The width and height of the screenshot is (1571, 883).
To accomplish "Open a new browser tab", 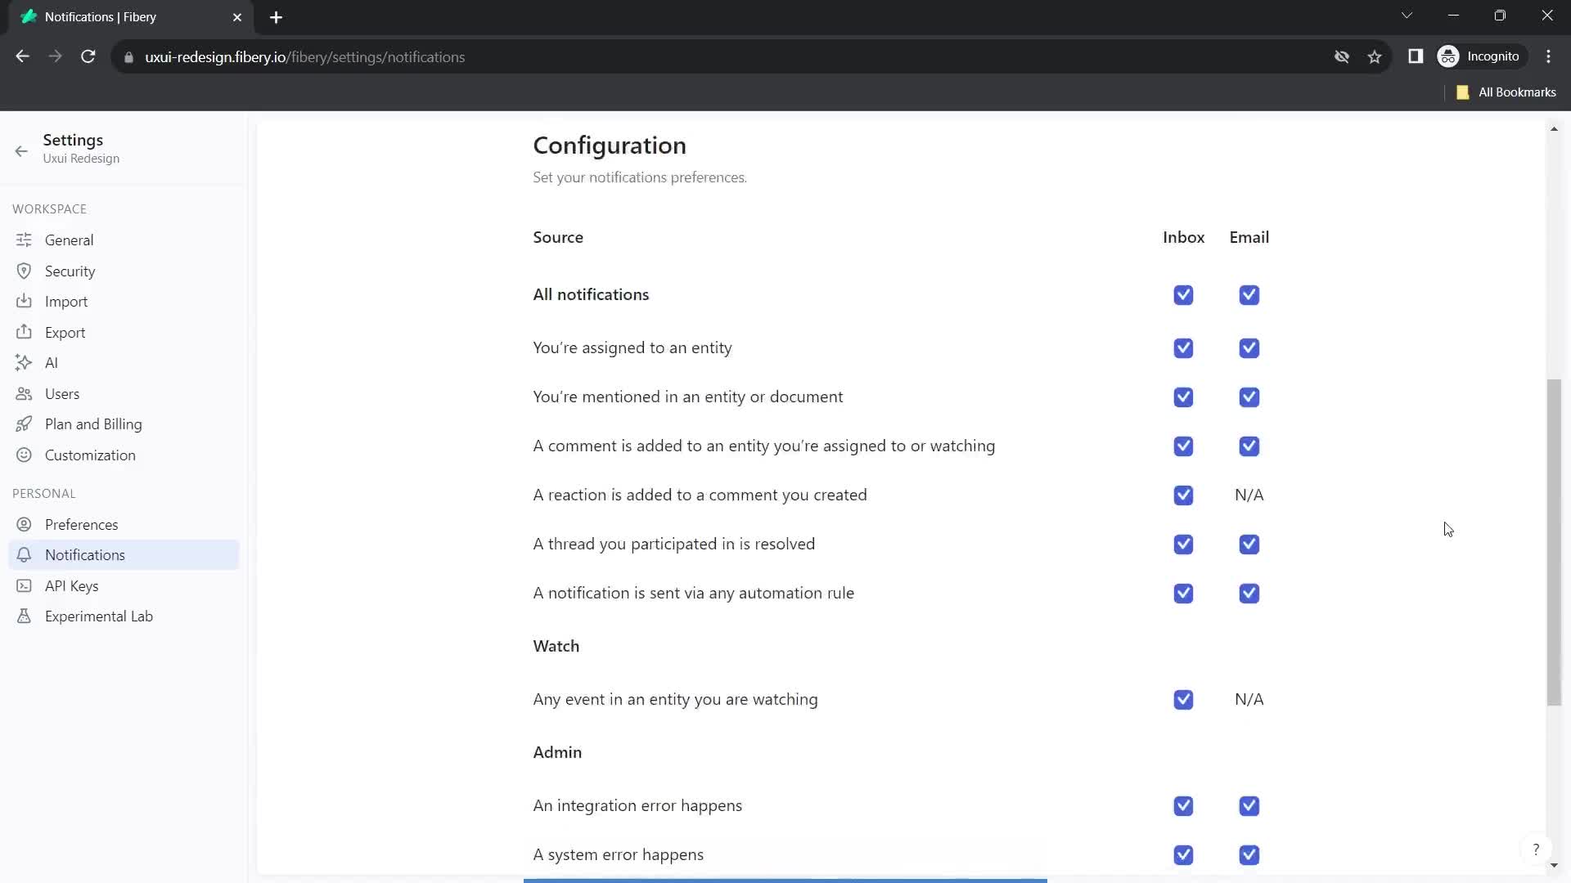I will coord(276,17).
